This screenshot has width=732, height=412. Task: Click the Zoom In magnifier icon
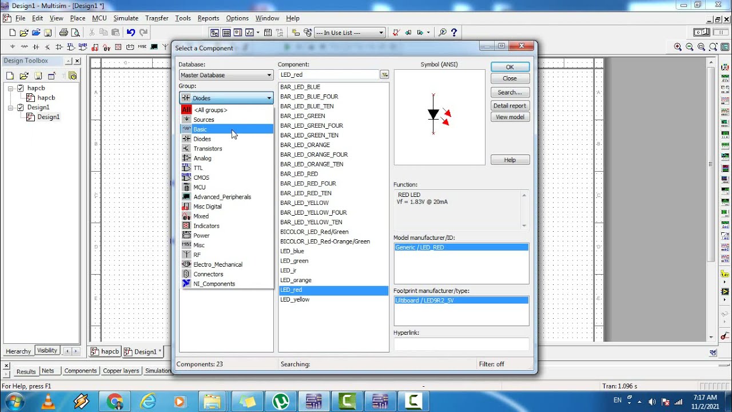(678, 47)
